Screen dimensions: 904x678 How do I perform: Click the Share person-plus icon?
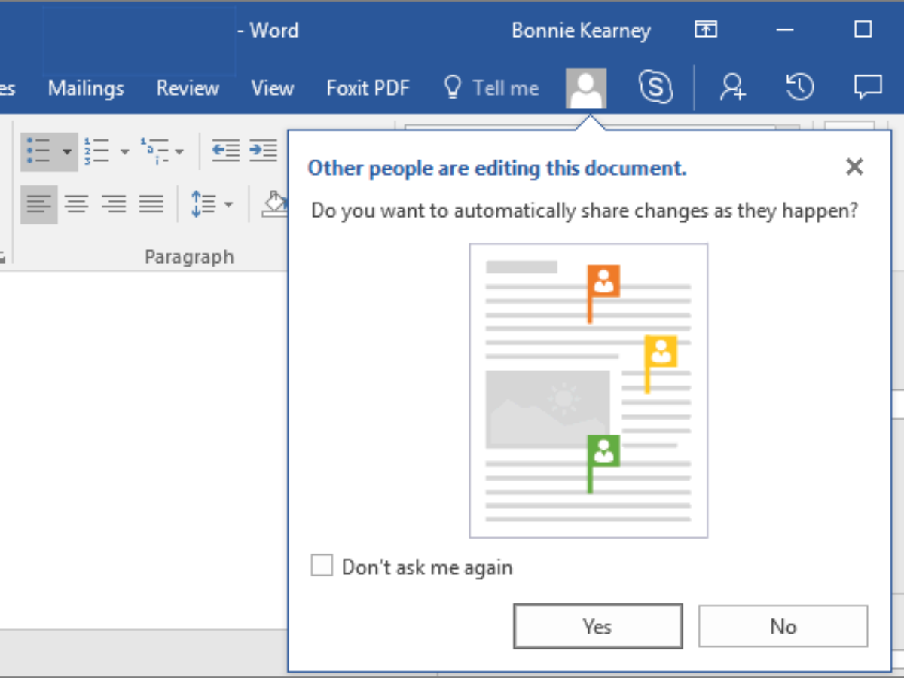click(731, 88)
